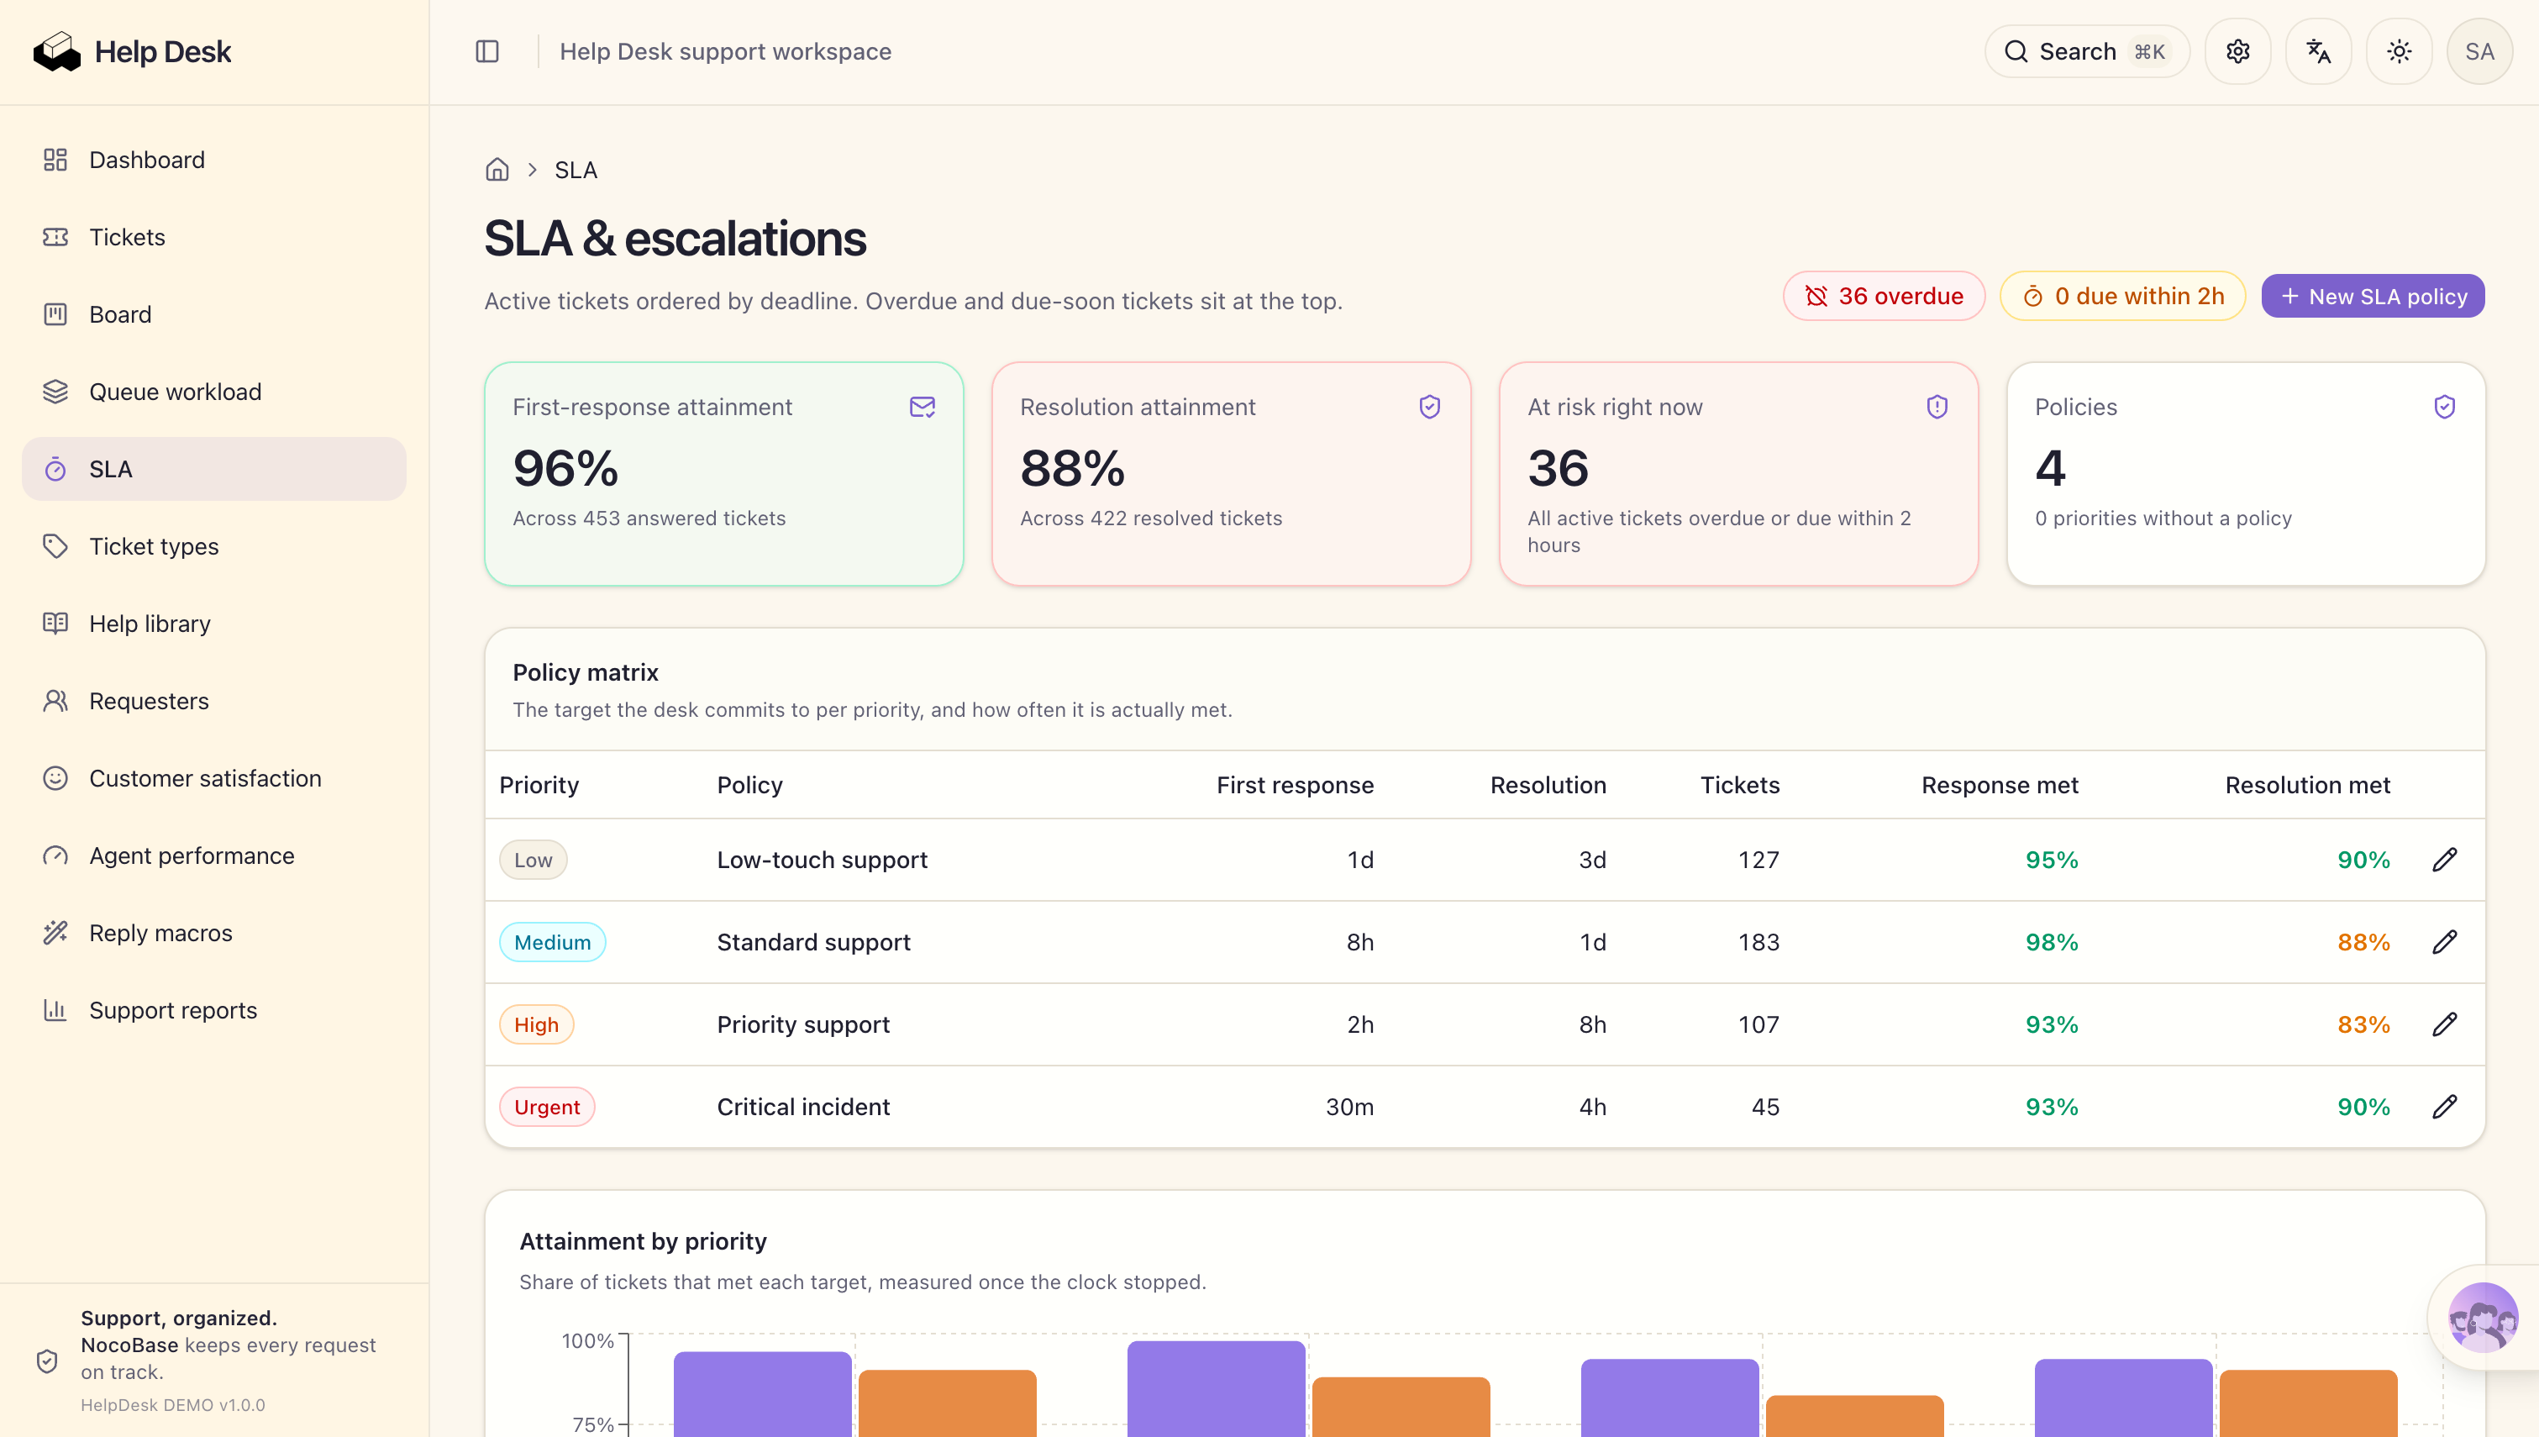Image resolution: width=2539 pixels, height=1437 pixels.
Task: Click the At risk shield alert icon
Action: tap(1937, 407)
